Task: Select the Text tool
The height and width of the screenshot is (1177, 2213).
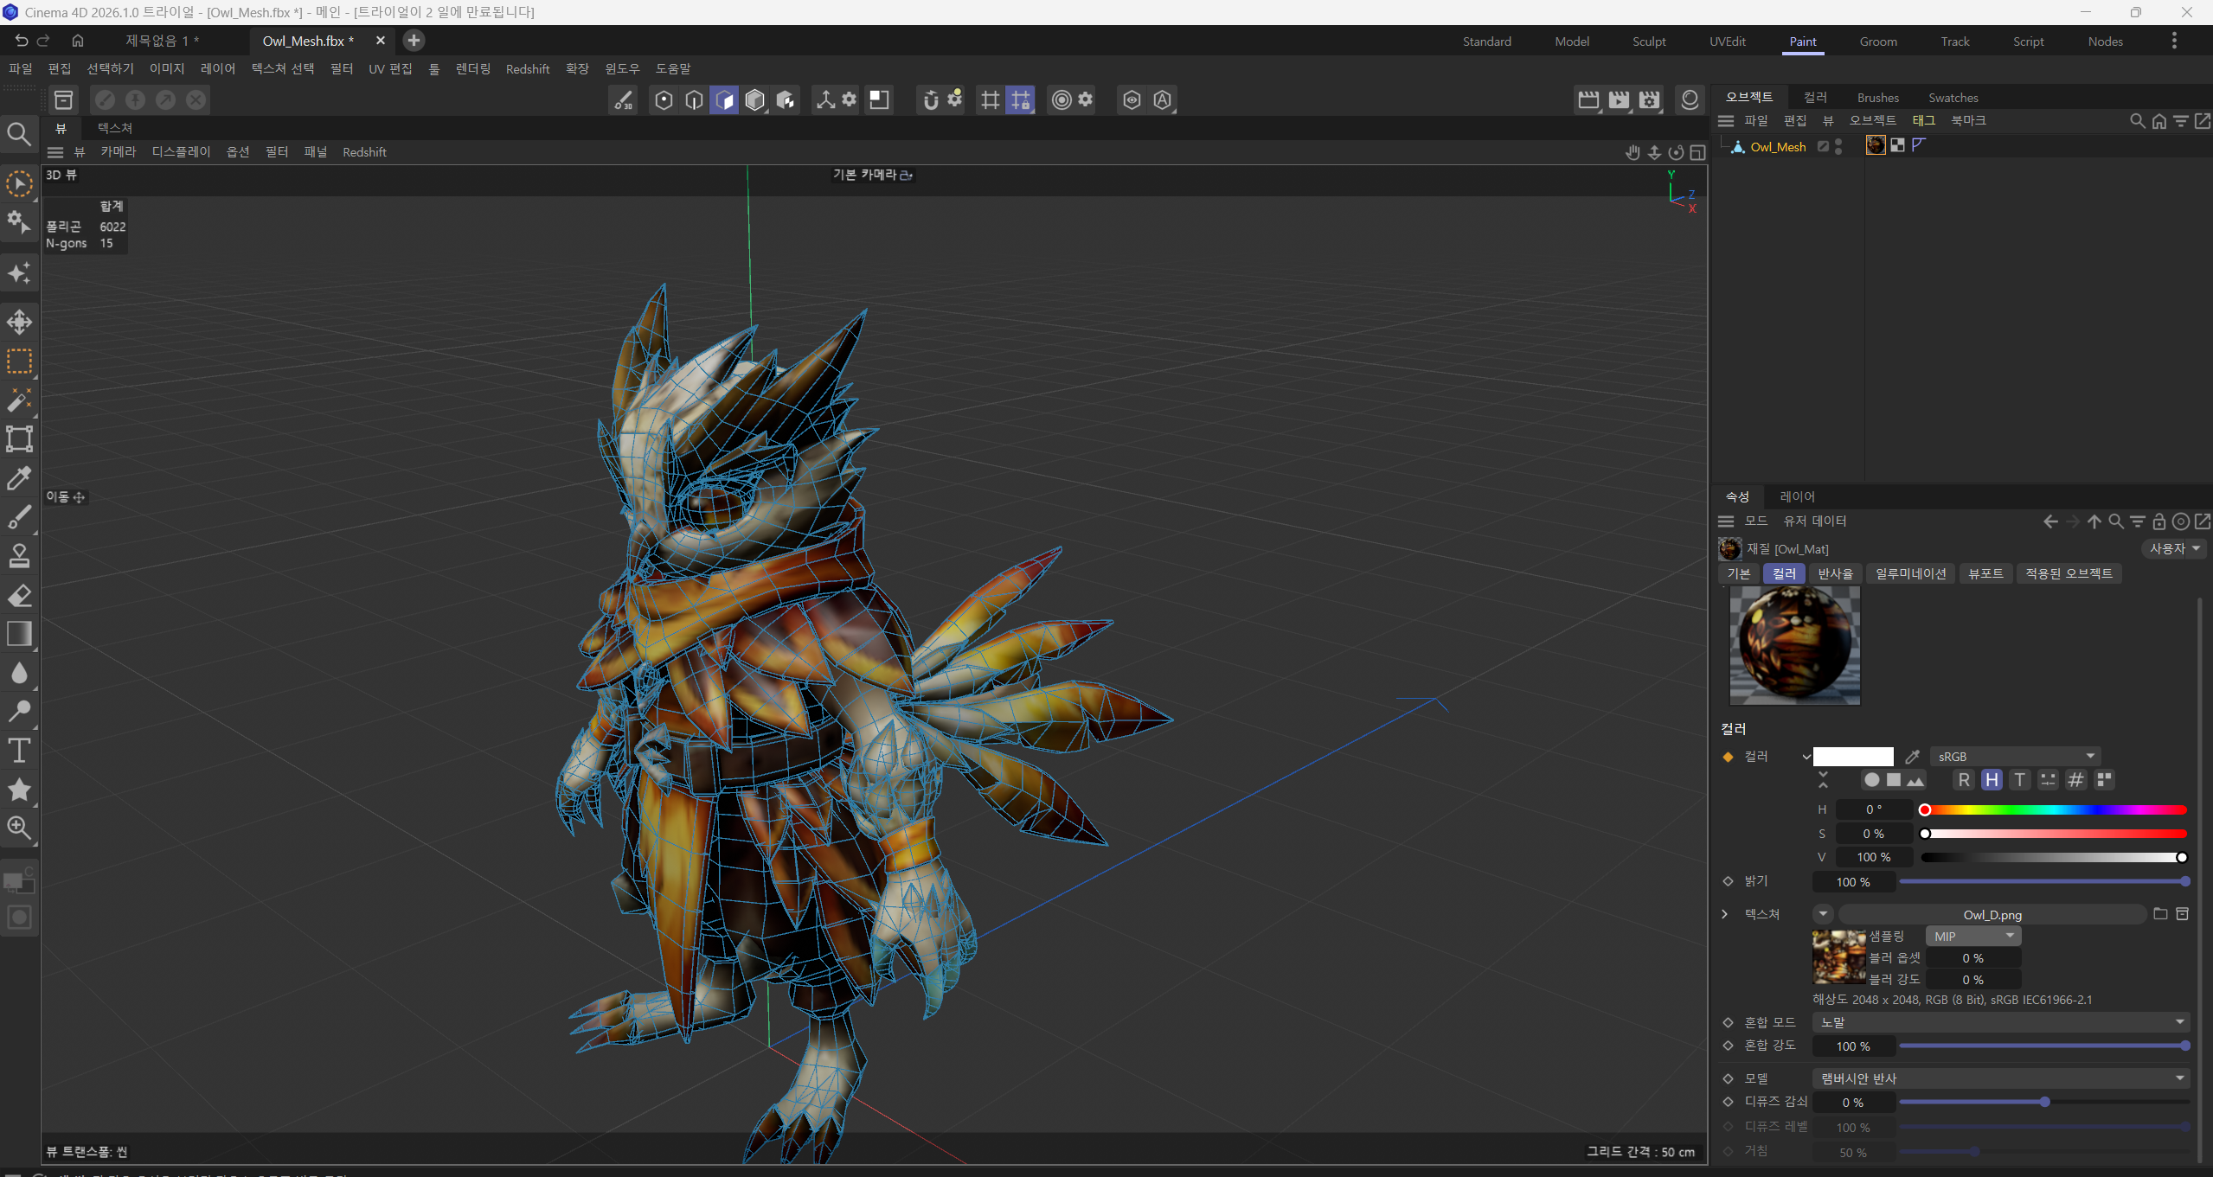Action: (x=19, y=750)
